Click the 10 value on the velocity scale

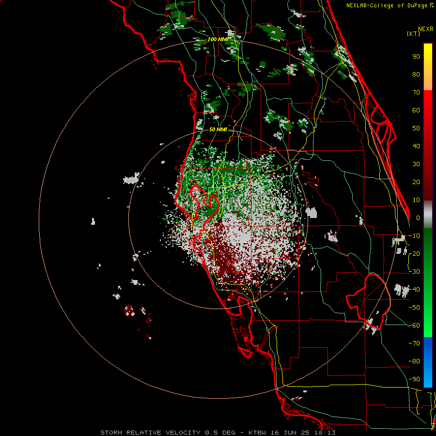tap(416, 200)
